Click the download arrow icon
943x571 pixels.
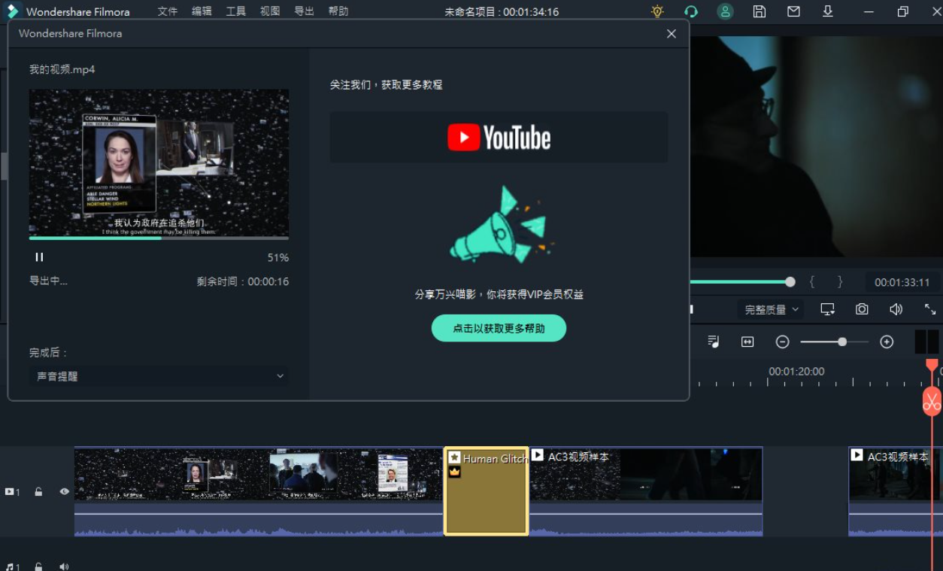828,11
